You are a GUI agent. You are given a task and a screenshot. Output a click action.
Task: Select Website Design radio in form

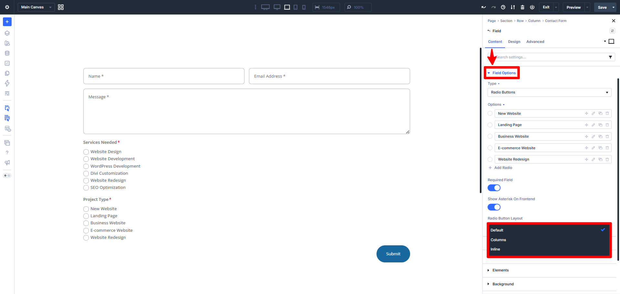[x=86, y=152]
